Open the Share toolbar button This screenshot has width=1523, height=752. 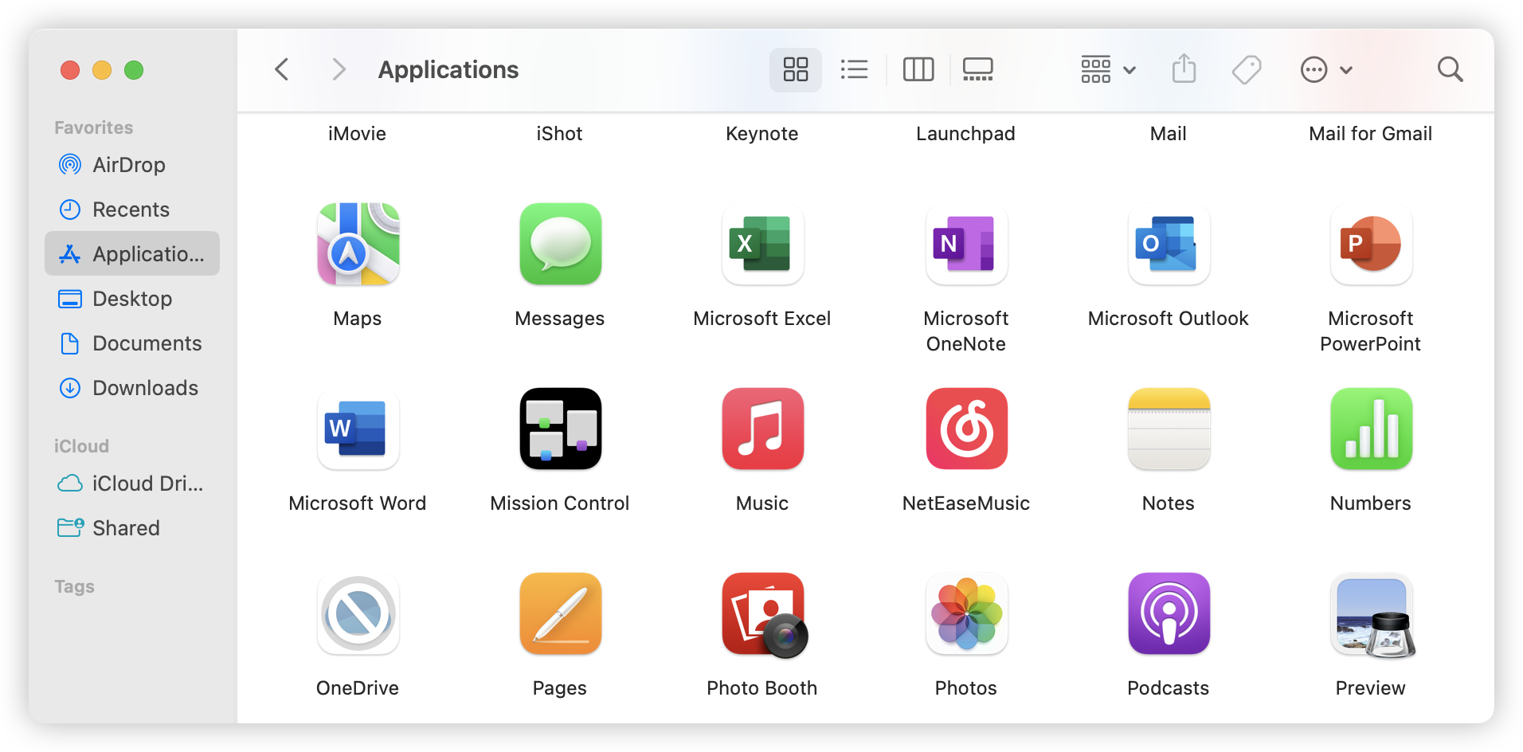pyautogui.click(x=1184, y=69)
